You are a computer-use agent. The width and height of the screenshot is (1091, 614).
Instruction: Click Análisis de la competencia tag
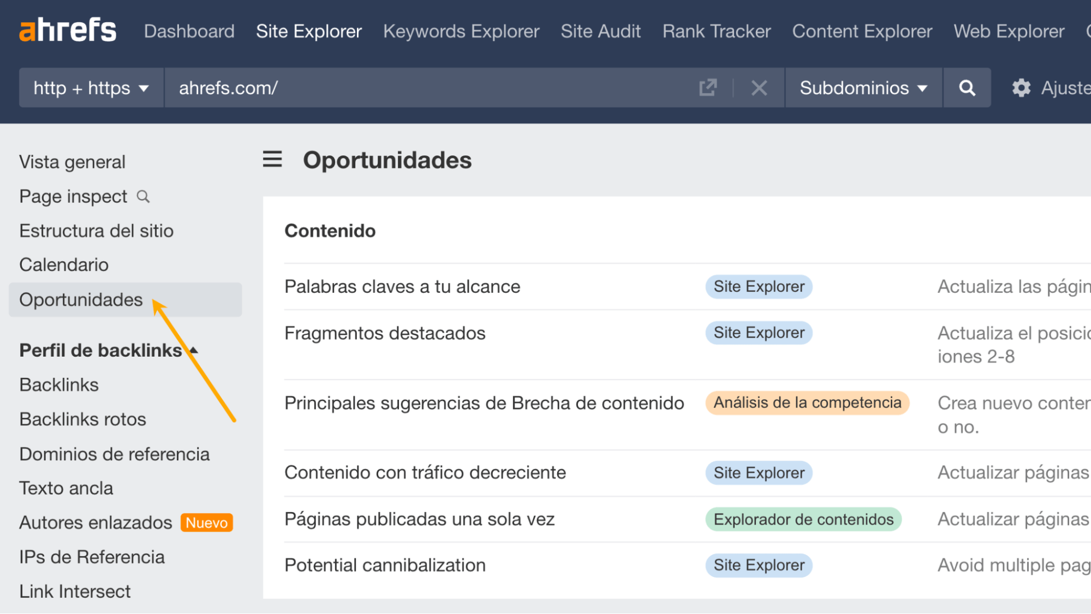click(807, 402)
